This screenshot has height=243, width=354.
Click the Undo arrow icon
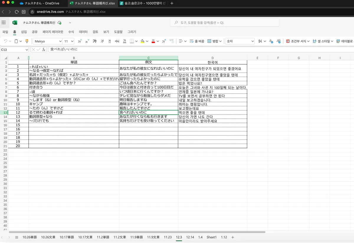(x=6, y=41)
